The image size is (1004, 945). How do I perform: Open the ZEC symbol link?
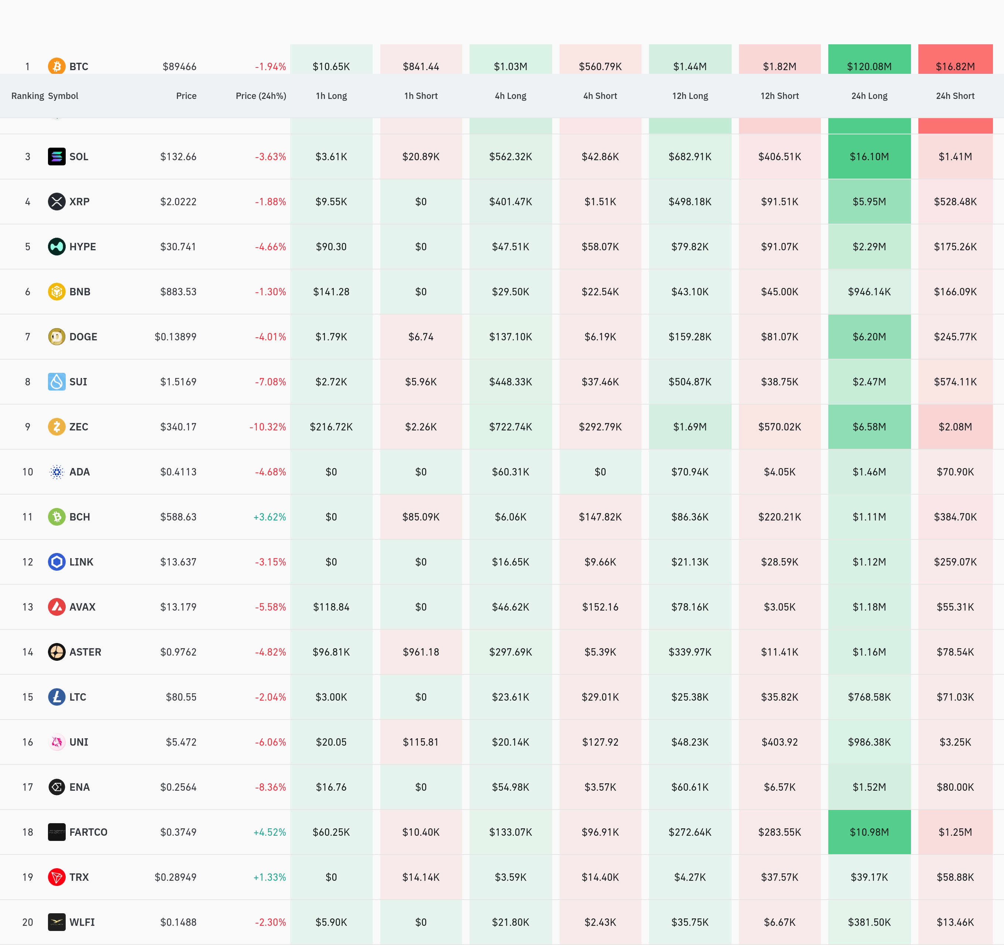point(79,427)
